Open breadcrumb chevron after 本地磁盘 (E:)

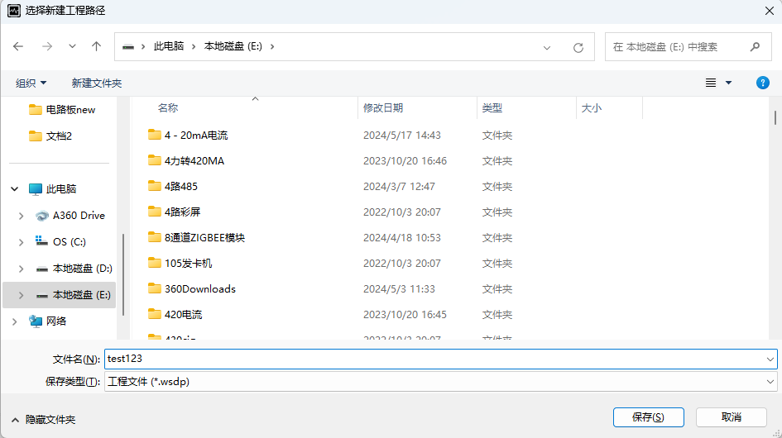tap(272, 46)
